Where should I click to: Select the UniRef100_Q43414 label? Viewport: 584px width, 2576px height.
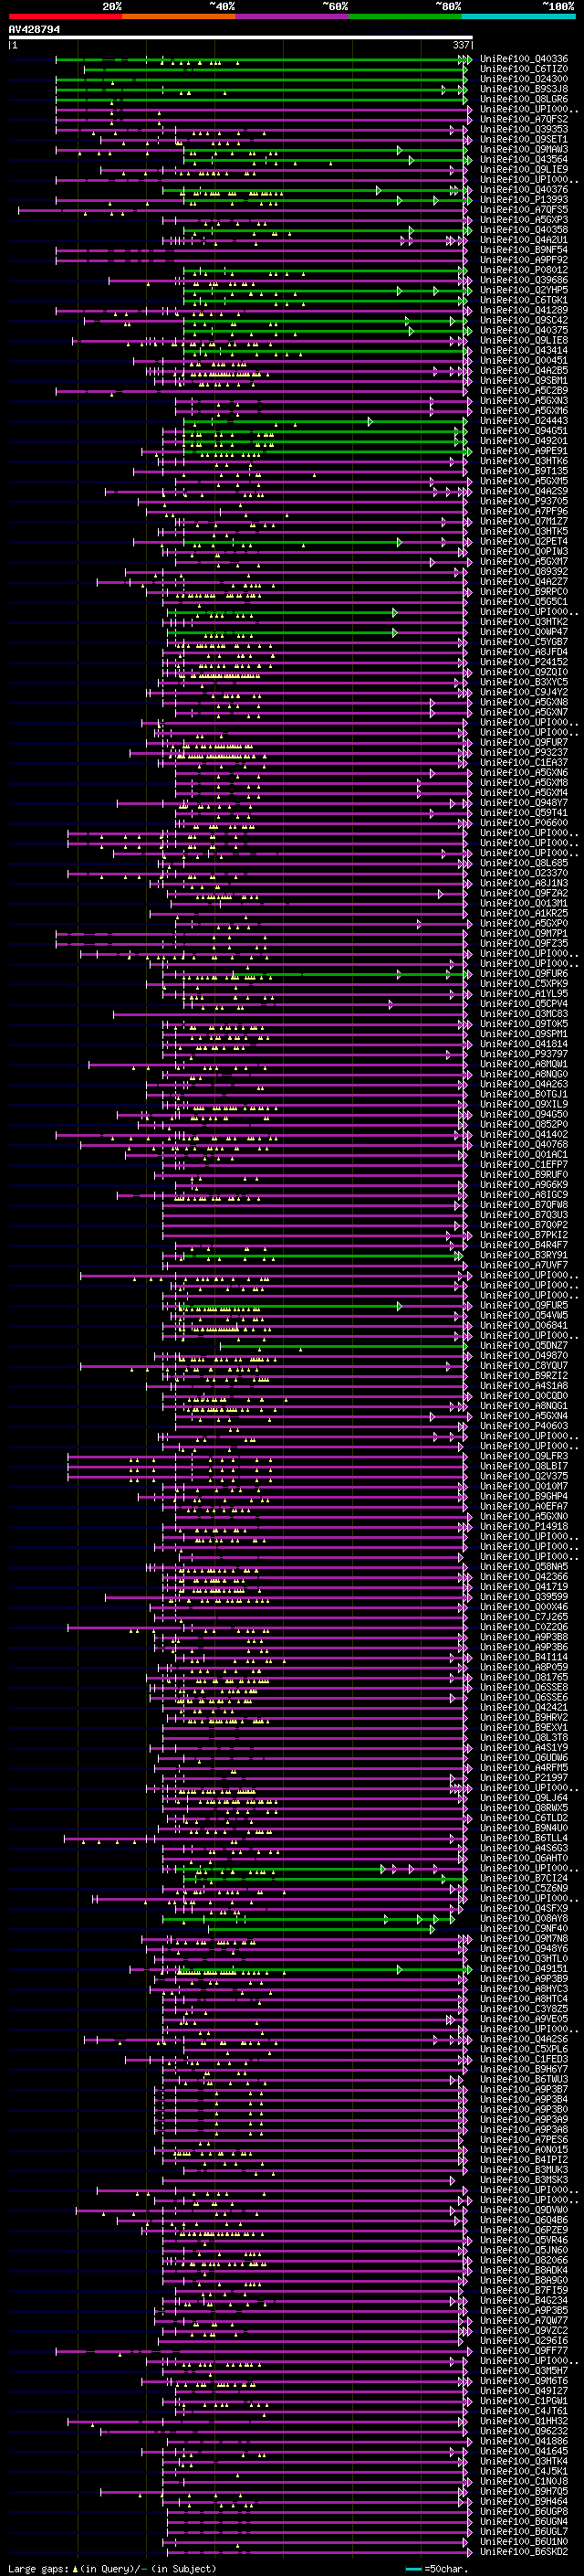tap(524, 351)
